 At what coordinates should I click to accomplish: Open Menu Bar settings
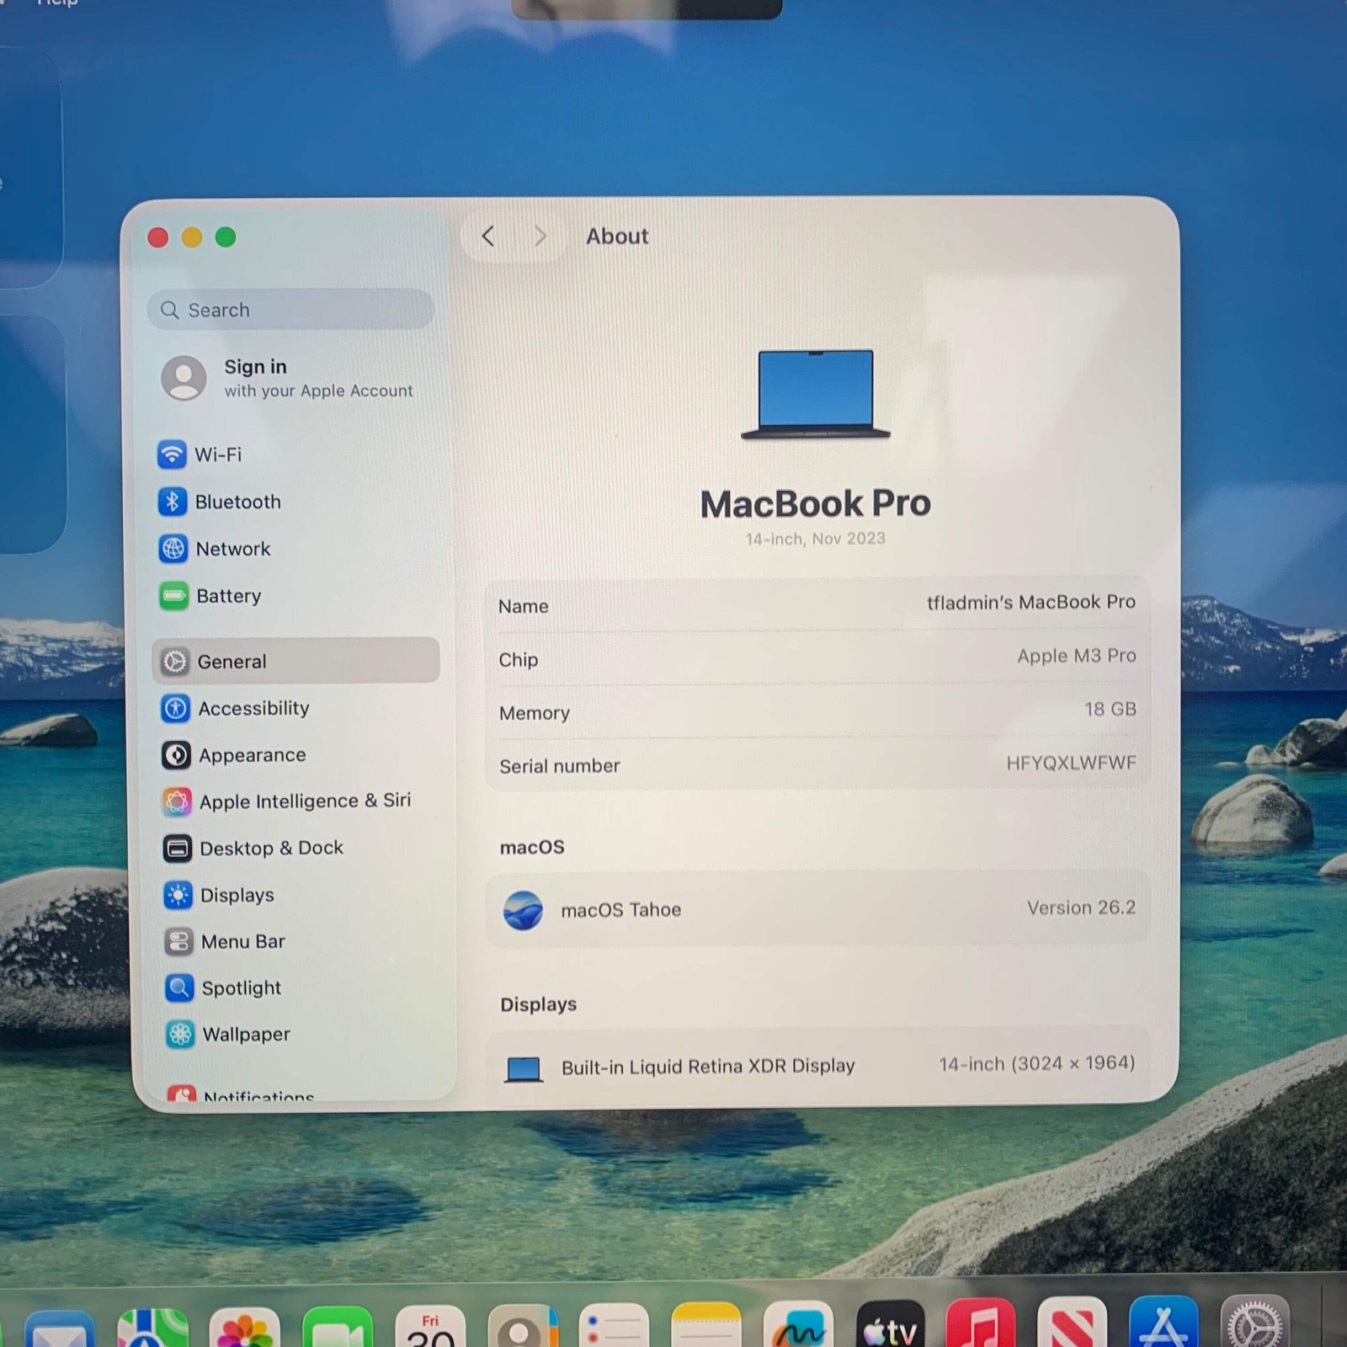click(x=225, y=941)
